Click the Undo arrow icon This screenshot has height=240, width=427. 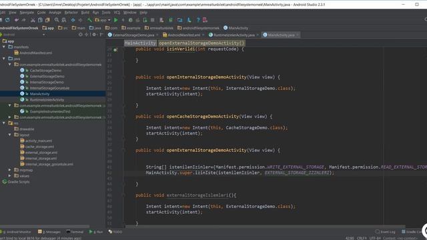(x=17, y=20)
